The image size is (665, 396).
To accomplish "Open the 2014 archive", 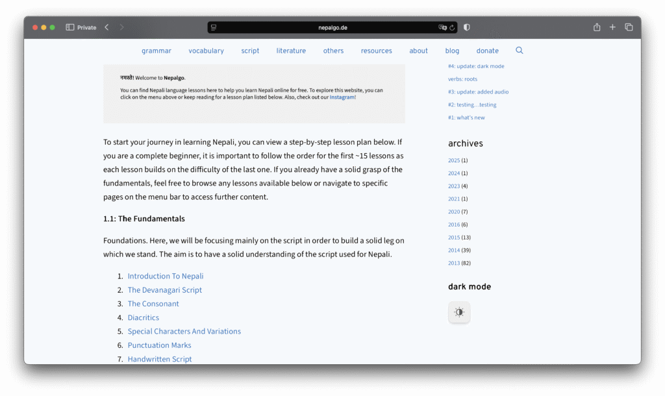I will (454, 250).
